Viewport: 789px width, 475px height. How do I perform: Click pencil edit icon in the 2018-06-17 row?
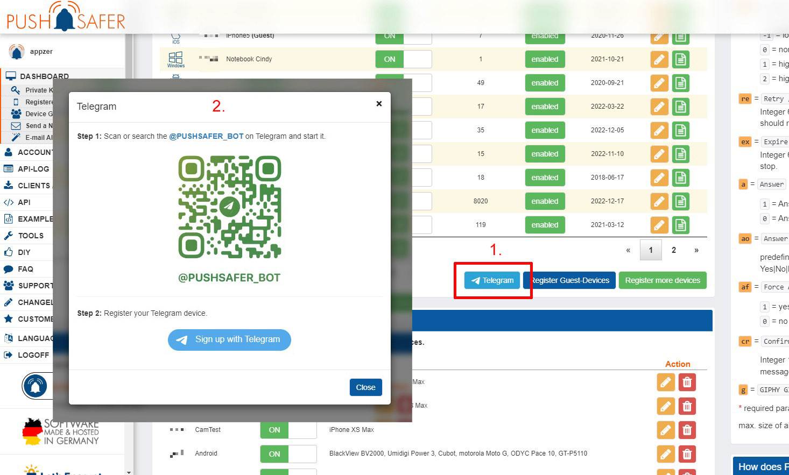[x=659, y=178]
